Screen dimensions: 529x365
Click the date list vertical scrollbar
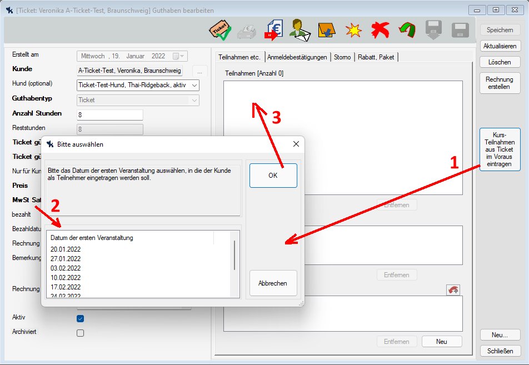click(x=234, y=256)
